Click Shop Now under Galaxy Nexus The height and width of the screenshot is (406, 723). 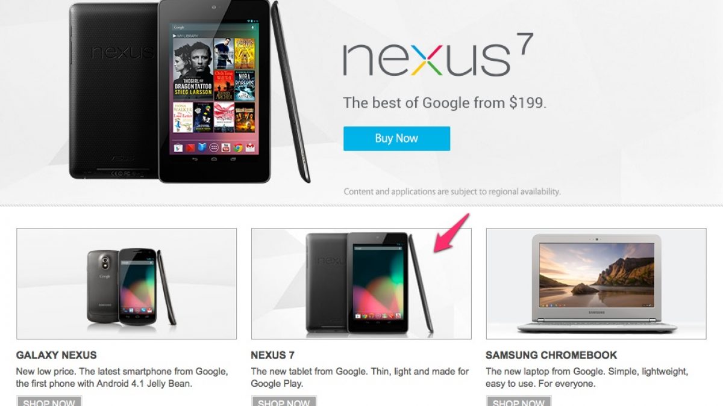coord(49,401)
